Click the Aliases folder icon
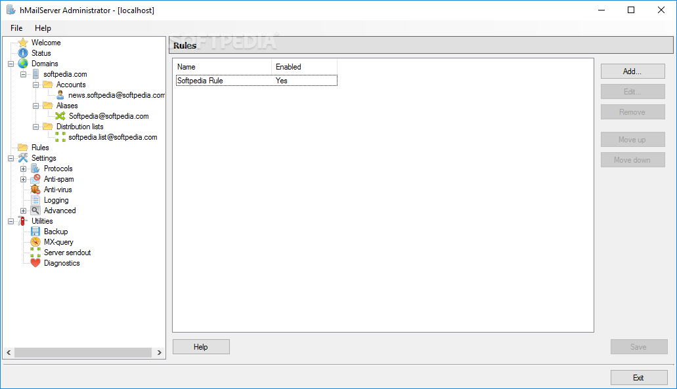 pos(48,106)
